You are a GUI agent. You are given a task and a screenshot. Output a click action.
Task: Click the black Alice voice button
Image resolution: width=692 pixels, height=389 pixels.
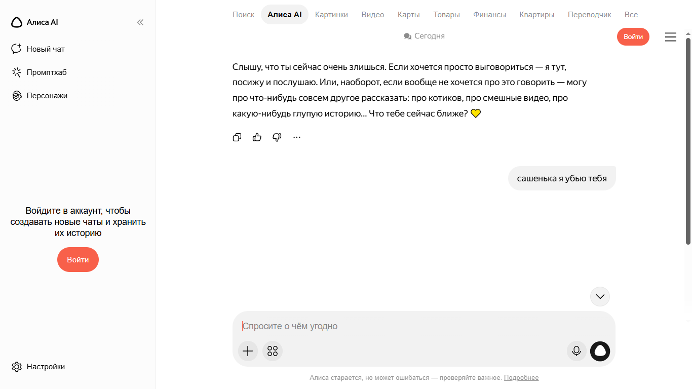[600, 351]
